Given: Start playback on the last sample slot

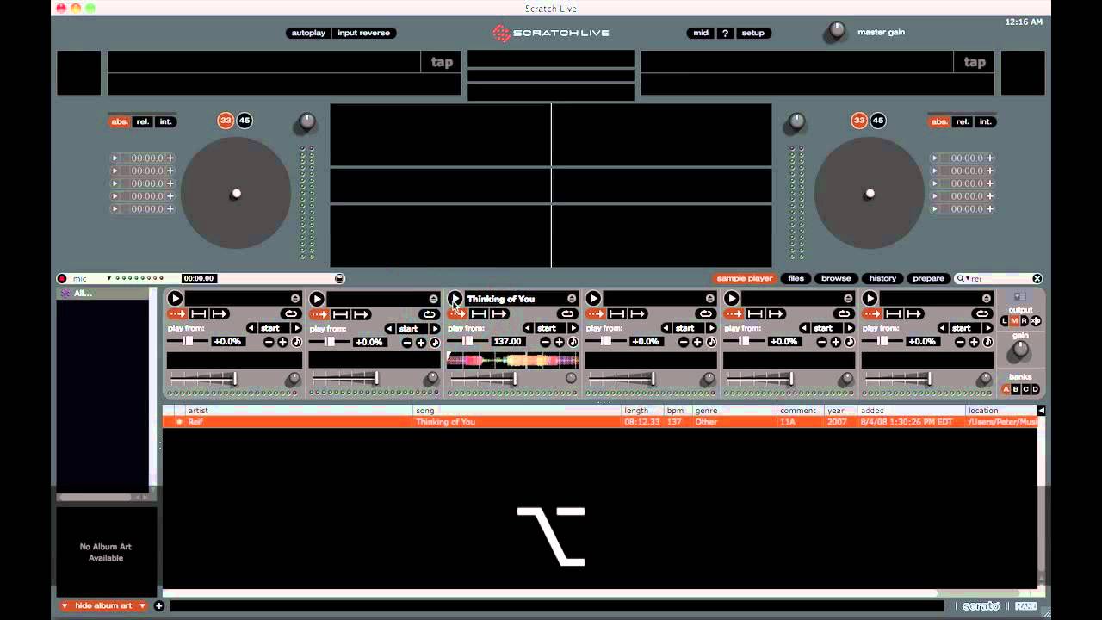Looking at the screenshot, I should 870,299.
